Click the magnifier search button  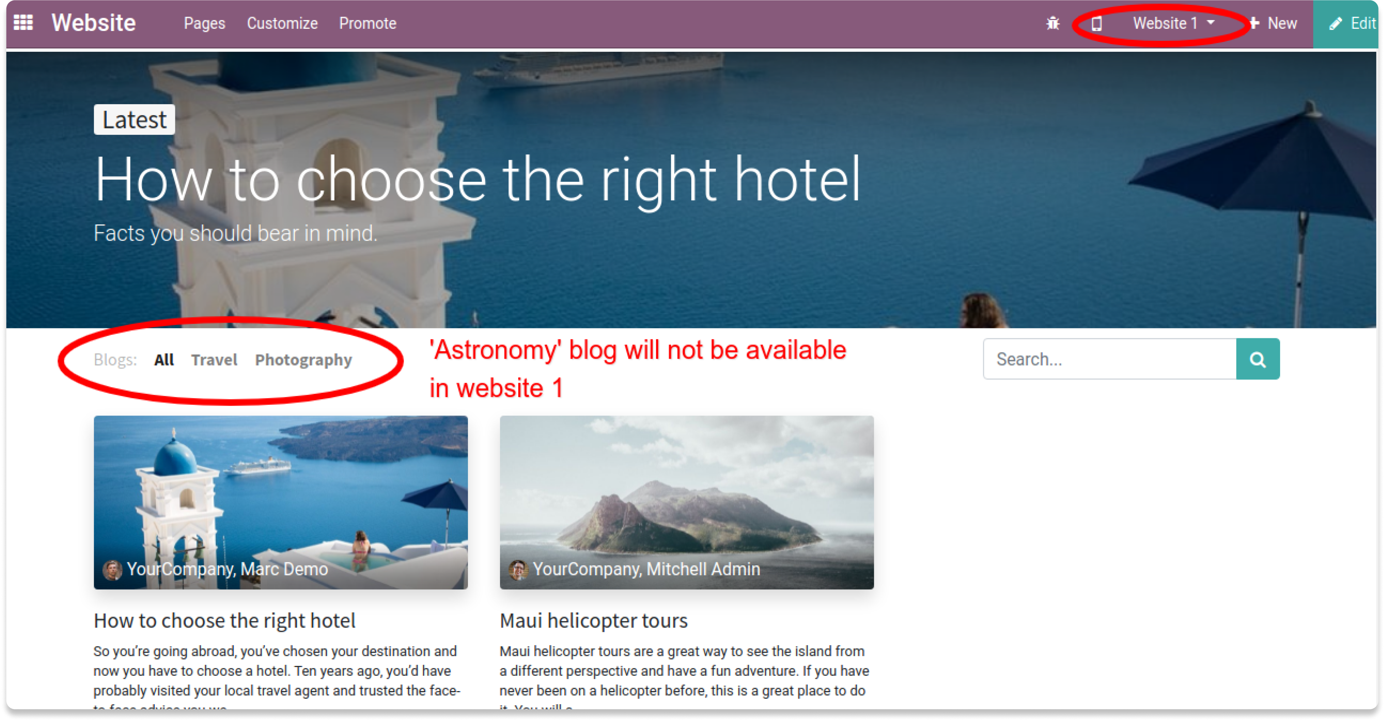(x=1257, y=359)
